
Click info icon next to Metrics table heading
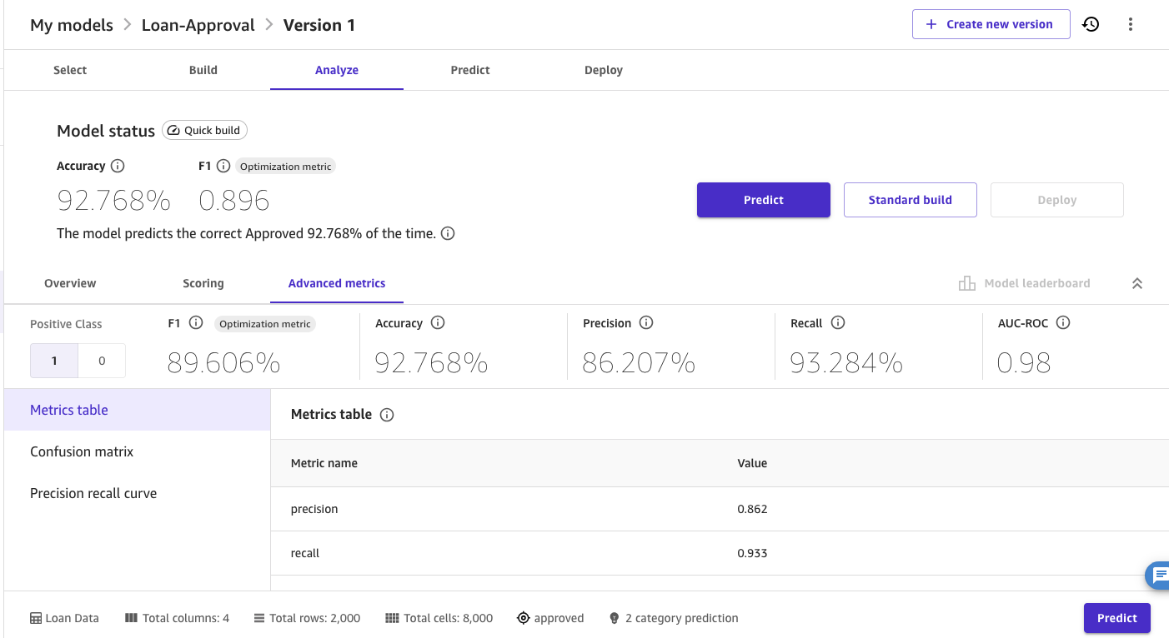[387, 415]
